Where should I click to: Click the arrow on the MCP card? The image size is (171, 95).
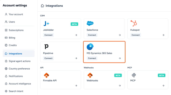click(x=163, y=86)
